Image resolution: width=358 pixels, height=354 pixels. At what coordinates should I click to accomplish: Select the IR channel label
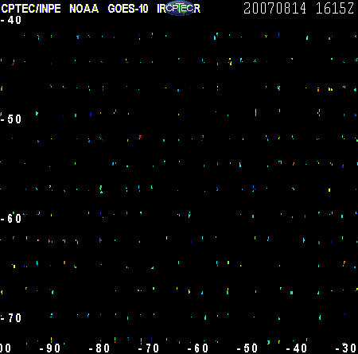point(161,9)
